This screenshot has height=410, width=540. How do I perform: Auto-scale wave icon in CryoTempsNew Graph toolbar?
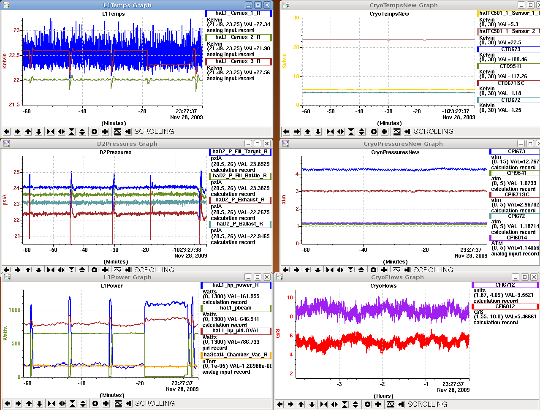tap(397, 132)
